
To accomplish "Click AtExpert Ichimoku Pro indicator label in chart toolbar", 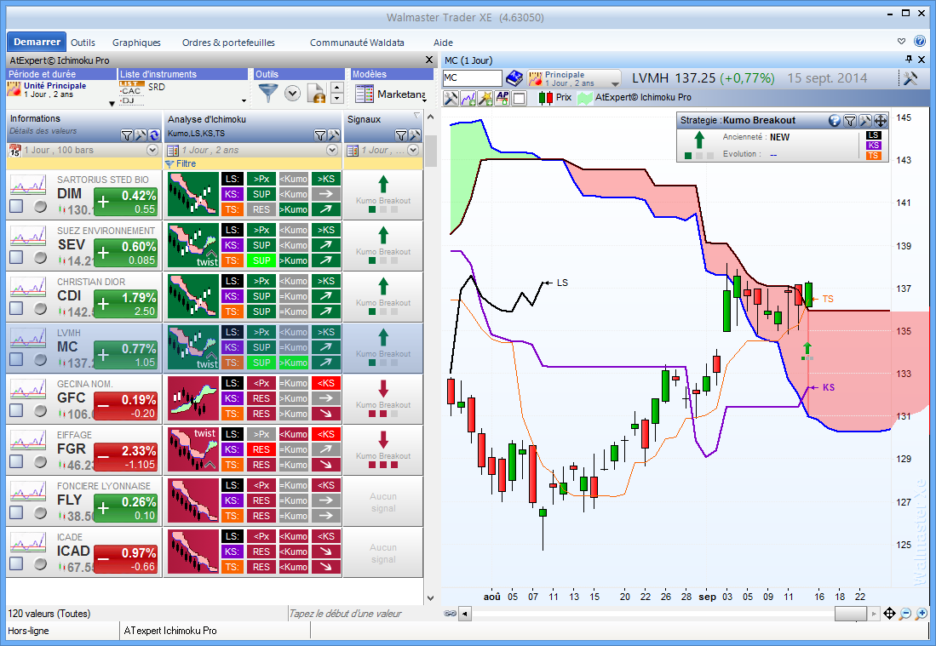I will point(643,97).
